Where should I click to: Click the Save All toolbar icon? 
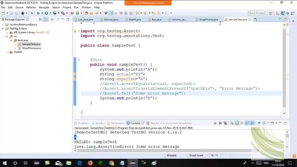coord(17,13)
